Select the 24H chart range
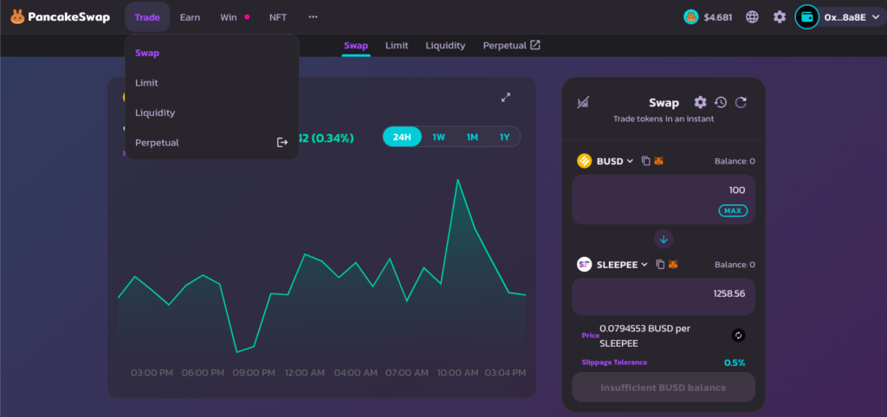 click(x=402, y=137)
